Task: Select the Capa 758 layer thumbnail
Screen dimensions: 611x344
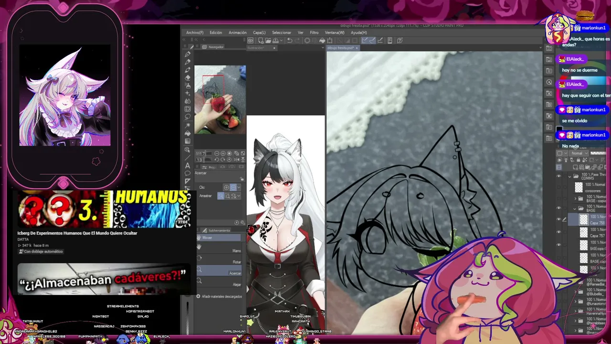Action: click(583, 219)
